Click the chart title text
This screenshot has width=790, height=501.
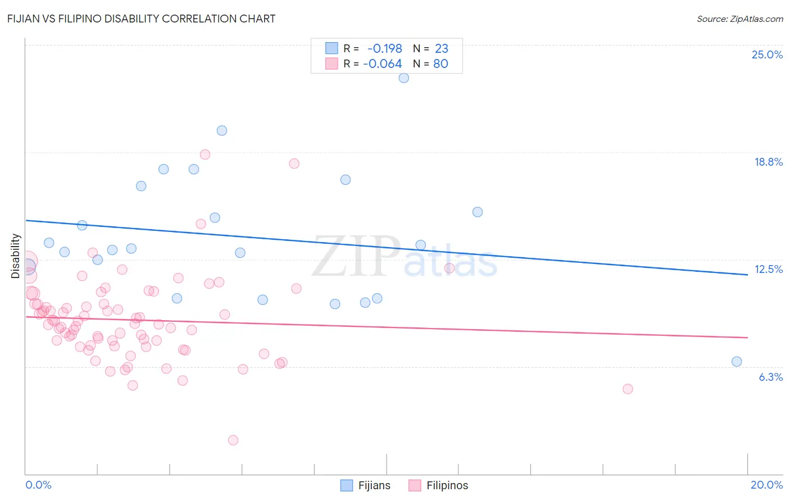(142, 19)
